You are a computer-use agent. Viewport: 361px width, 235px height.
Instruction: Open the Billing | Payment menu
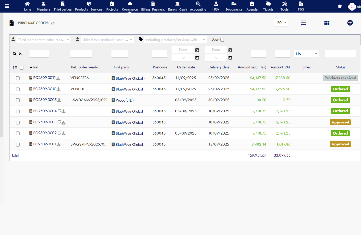pyautogui.click(x=153, y=6)
